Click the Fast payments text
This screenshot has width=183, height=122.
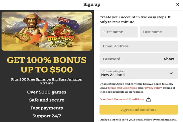[47, 108]
